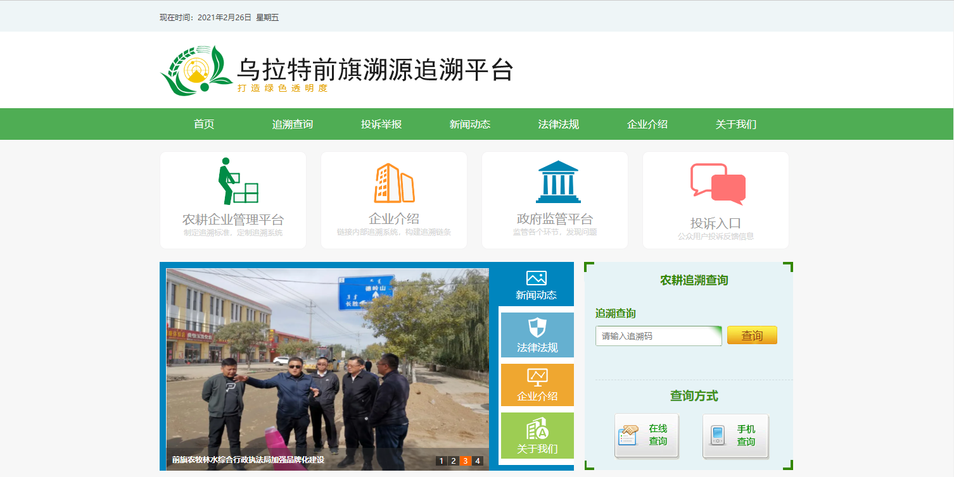Open the 首页 menu item
The height and width of the screenshot is (477, 954).
204,124
